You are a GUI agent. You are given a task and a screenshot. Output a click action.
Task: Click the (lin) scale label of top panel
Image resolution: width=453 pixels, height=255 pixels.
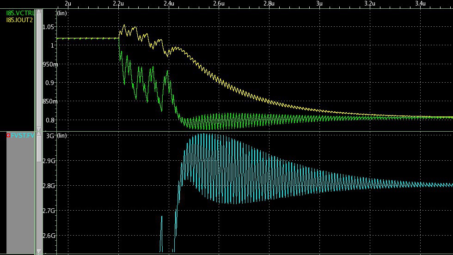(x=62, y=13)
